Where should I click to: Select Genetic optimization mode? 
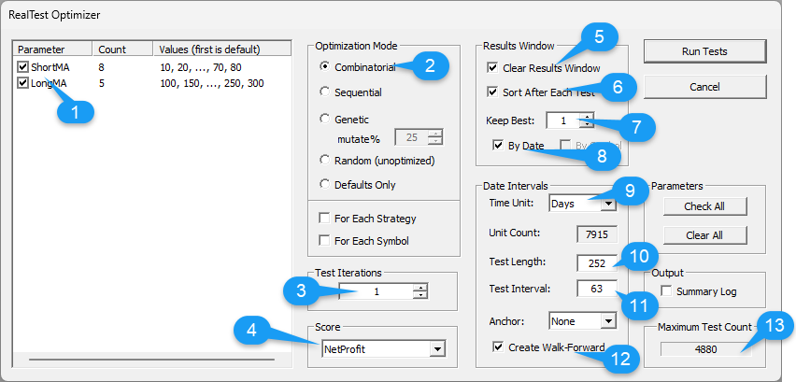[x=325, y=120]
